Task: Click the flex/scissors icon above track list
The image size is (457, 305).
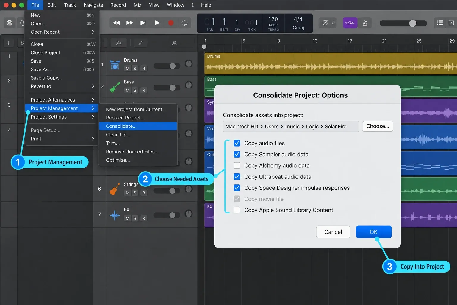Action: point(119,43)
